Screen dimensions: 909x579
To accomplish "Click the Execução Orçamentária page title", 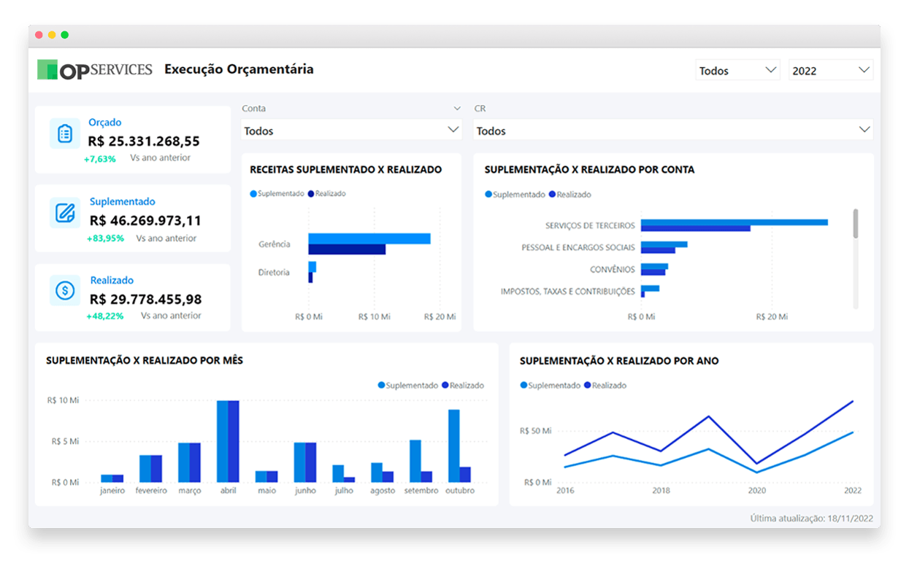I will 239,69.
